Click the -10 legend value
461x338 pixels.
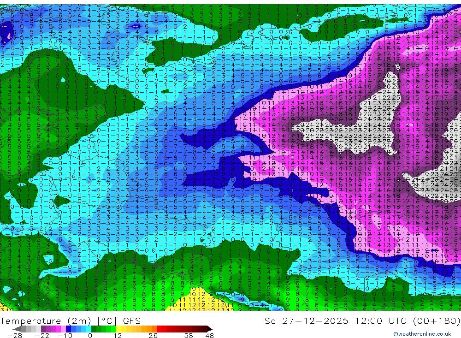[x=65, y=336]
